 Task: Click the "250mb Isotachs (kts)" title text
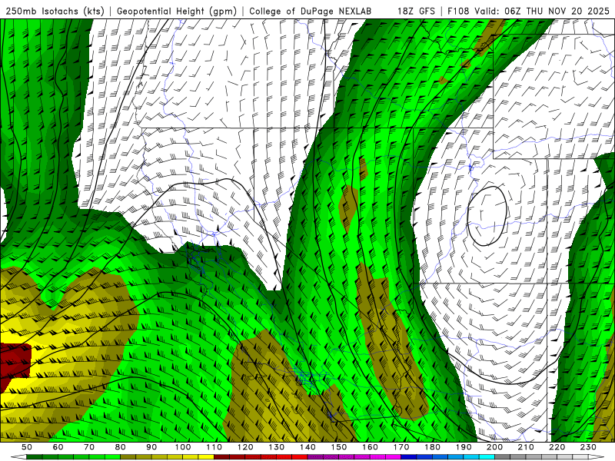pos(55,11)
